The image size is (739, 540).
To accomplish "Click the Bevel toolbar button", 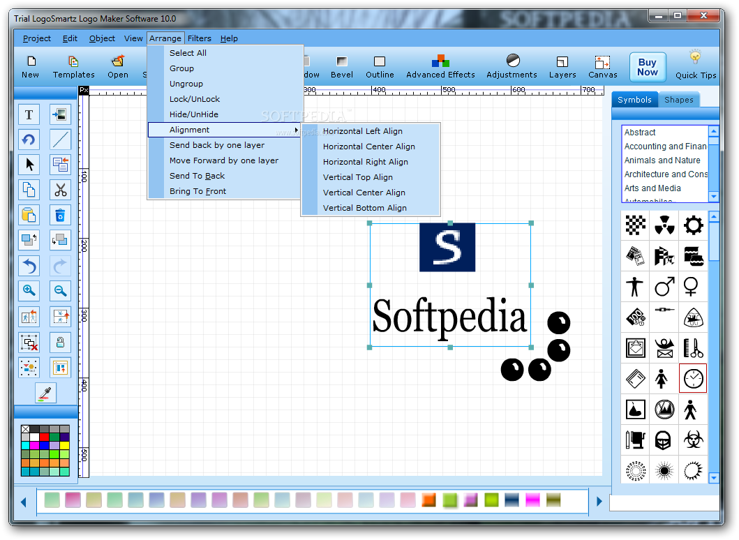I will pos(342,67).
